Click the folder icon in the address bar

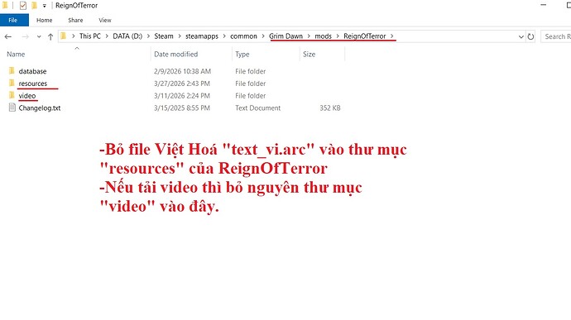pos(64,36)
